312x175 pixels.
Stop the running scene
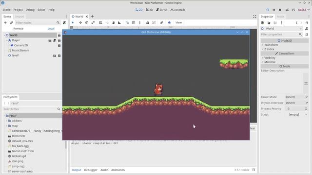(280, 10)
